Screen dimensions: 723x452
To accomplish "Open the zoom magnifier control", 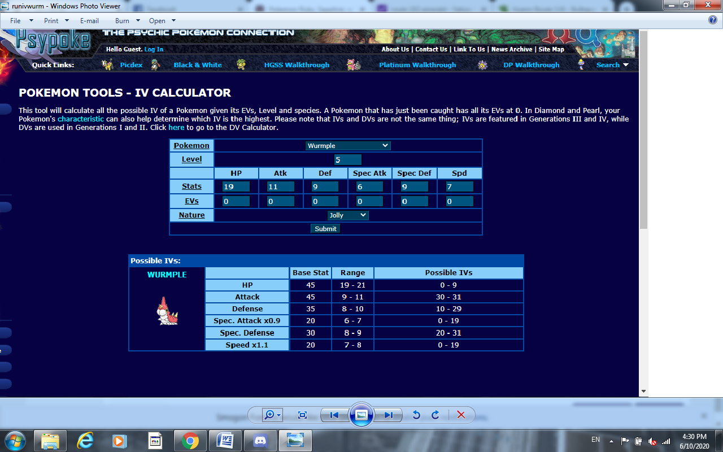I will [x=272, y=415].
